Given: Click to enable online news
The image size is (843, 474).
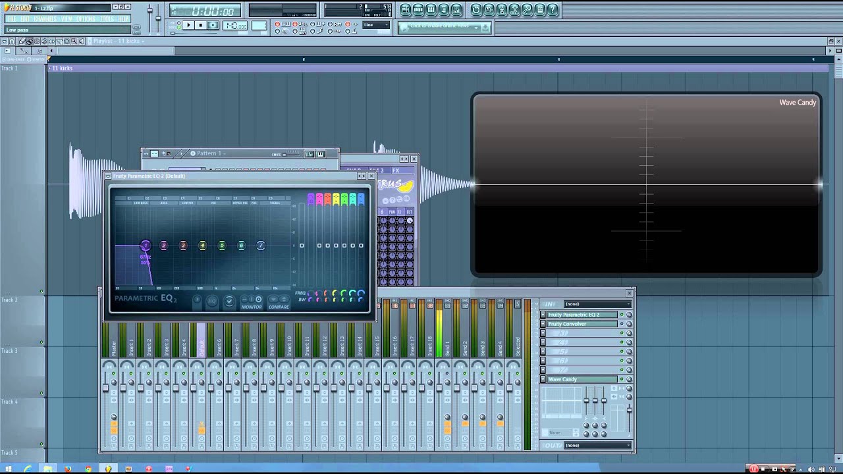Looking at the screenshot, I should pyautogui.click(x=439, y=26).
